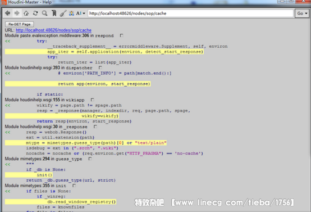
Task: Expand the << under wsgi:393 dispatcher frame
Action: click(x=7, y=73)
